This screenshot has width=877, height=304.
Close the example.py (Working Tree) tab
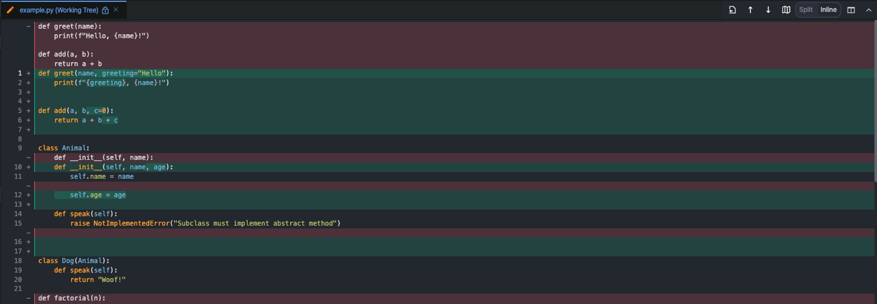click(x=116, y=10)
